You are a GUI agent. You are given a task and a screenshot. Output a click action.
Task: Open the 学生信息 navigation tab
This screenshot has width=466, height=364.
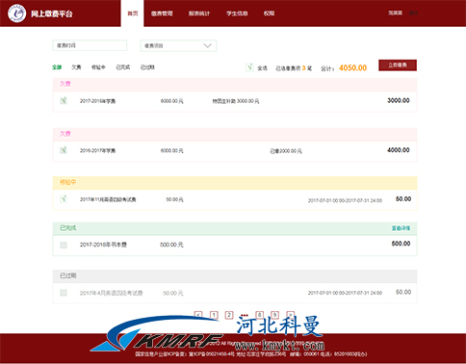(237, 13)
